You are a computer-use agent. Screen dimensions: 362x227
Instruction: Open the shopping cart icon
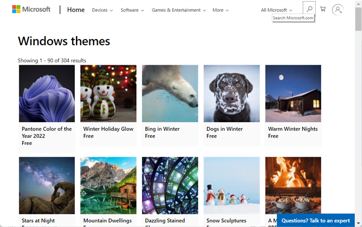(323, 9)
